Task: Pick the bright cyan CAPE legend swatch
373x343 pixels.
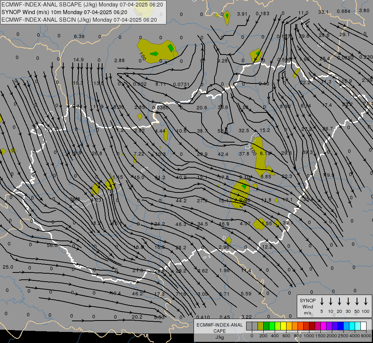Action: pos(352,326)
